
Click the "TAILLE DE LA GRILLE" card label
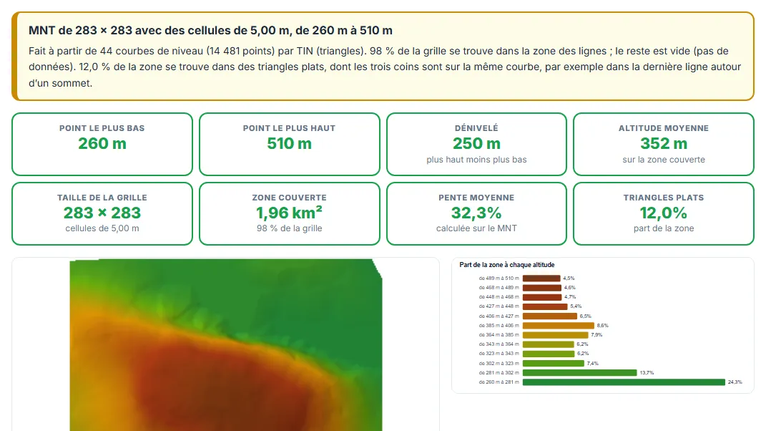pyautogui.click(x=102, y=198)
